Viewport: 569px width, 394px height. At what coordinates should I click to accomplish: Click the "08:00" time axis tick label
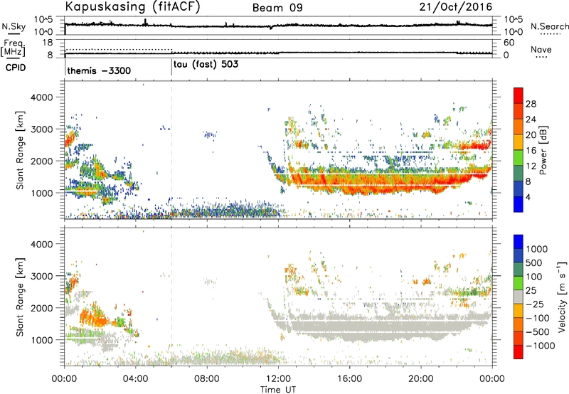(x=207, y=379)
